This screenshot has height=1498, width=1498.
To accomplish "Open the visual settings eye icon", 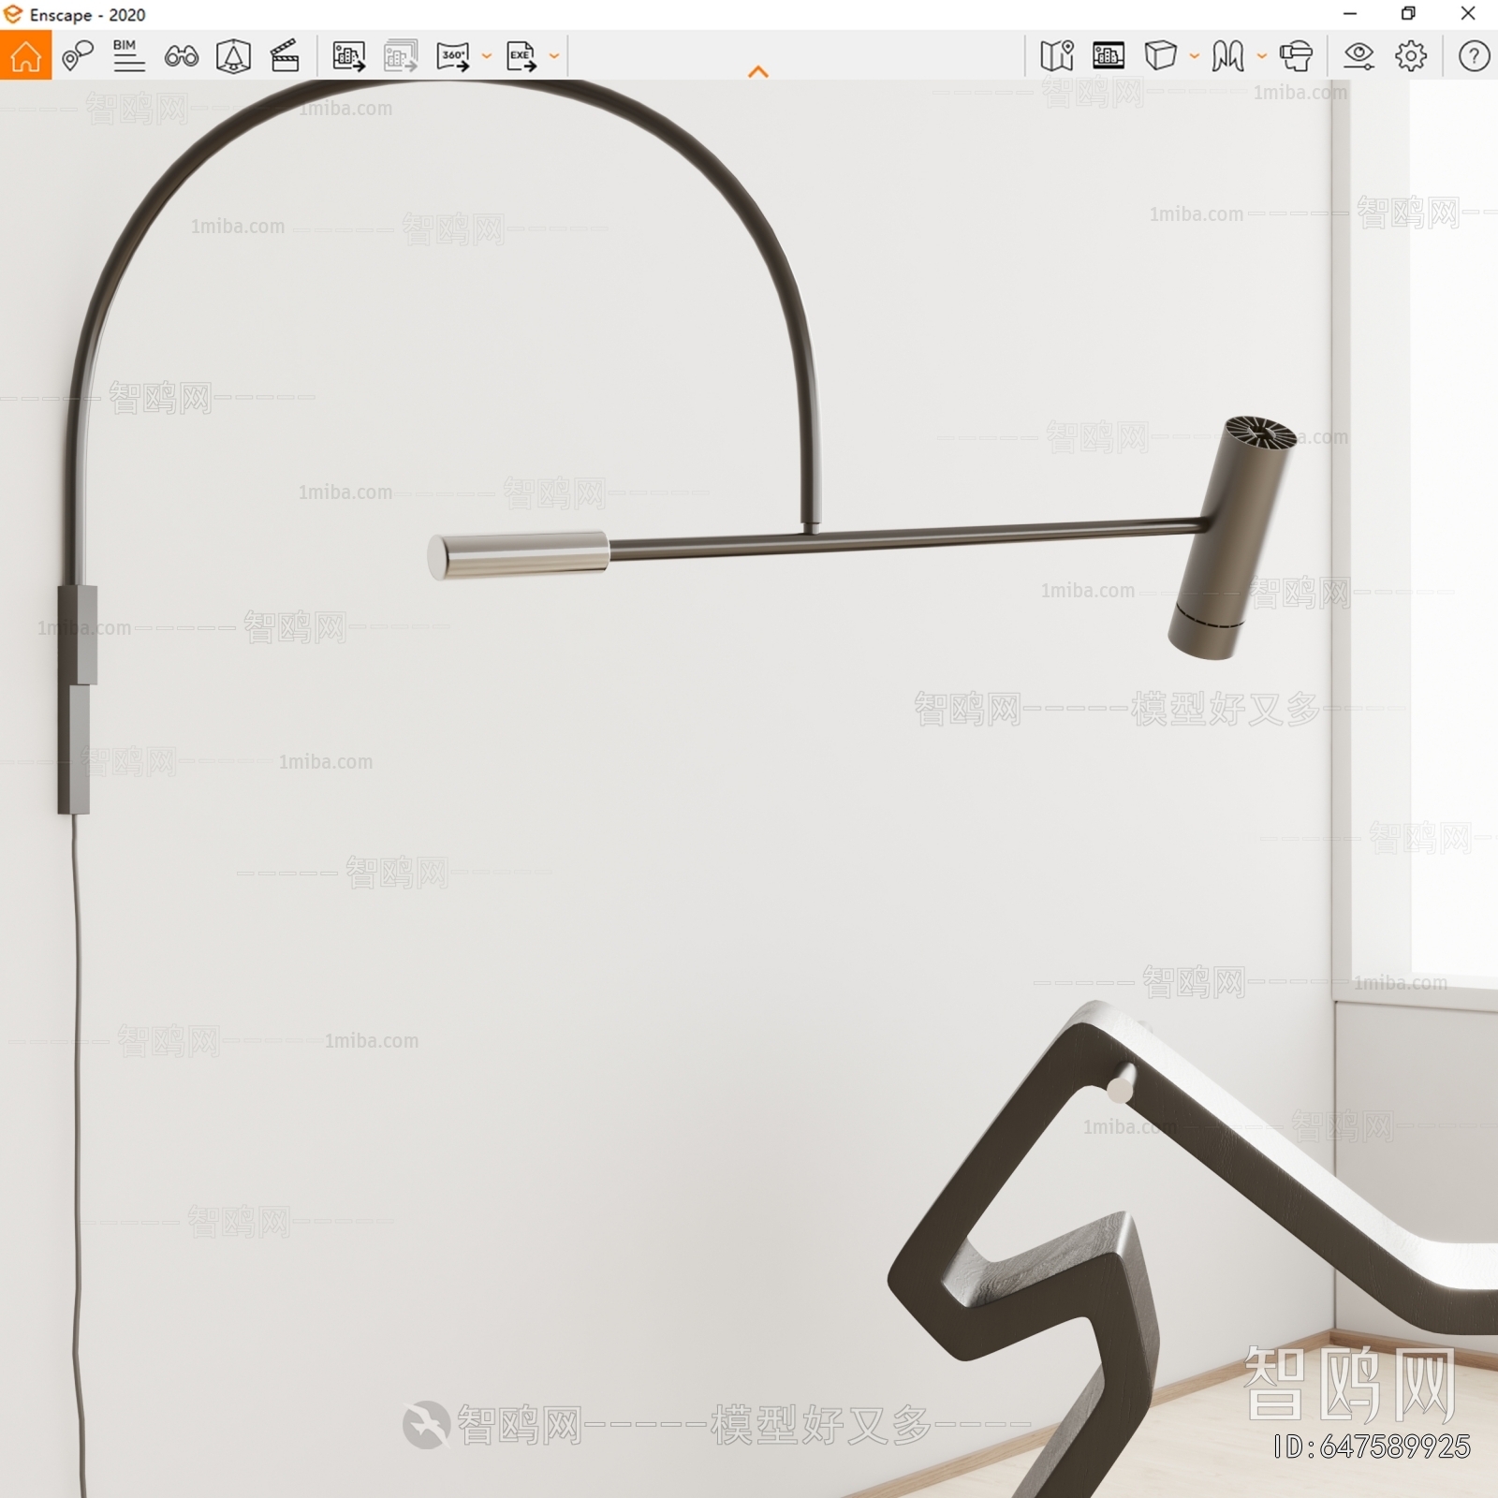I will coord(1358,56).
